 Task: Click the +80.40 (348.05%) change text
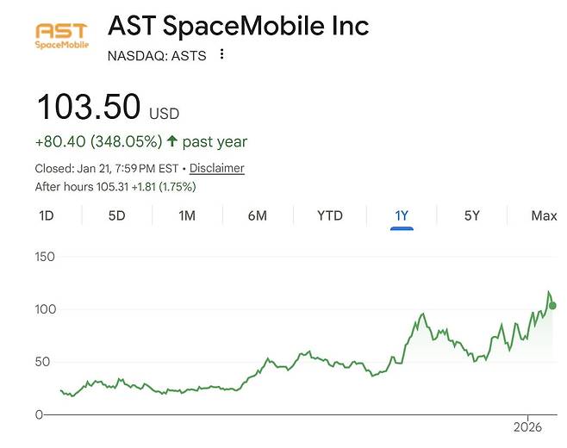[x=98, y=141]
